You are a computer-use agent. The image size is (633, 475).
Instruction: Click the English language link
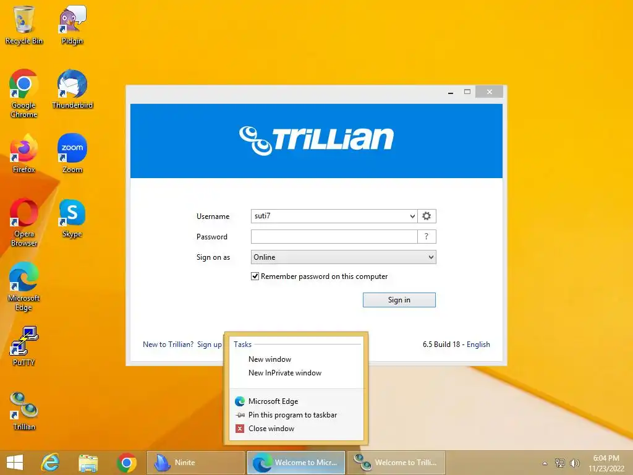[478, 344]
